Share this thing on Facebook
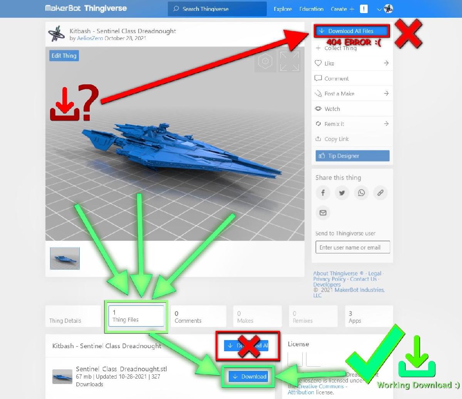This screenshot has height=399, width=462. pyautogui.click(x=323, y=193)
